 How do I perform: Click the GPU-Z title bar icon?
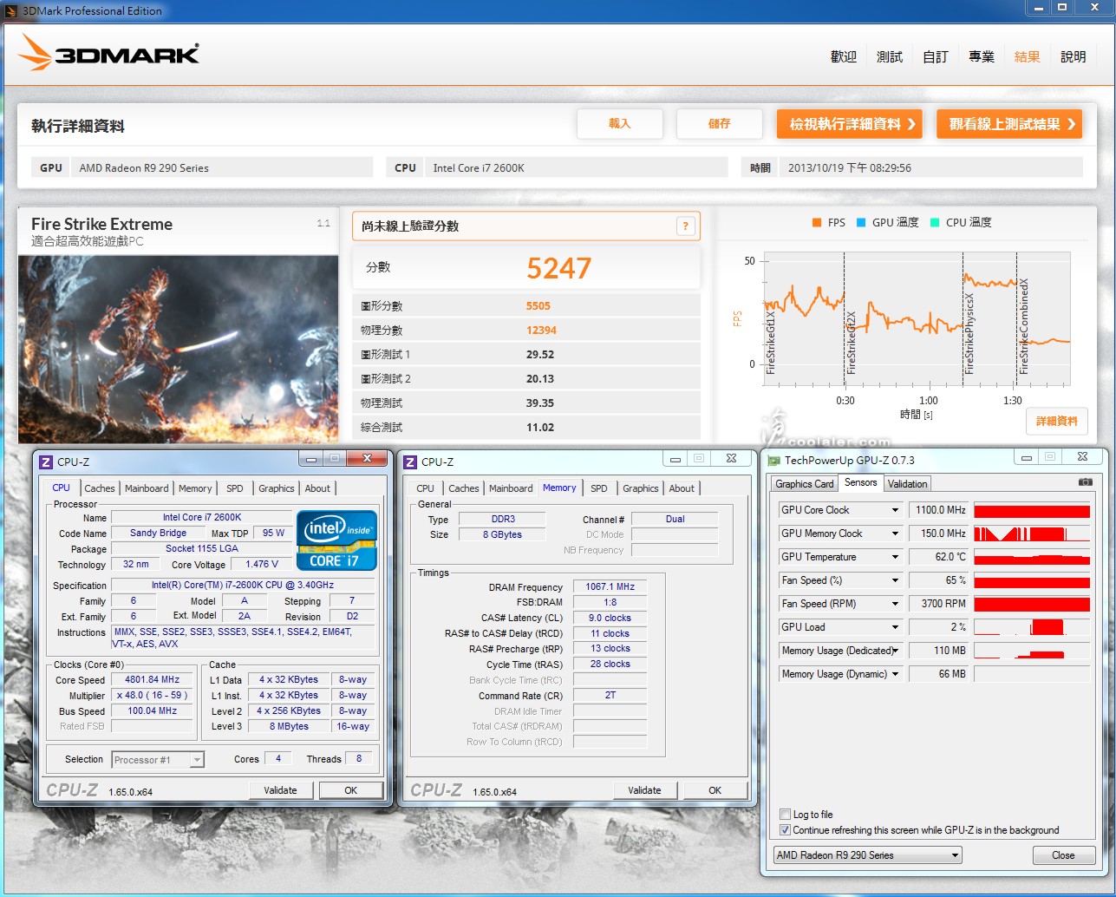(x=773, y=460)
